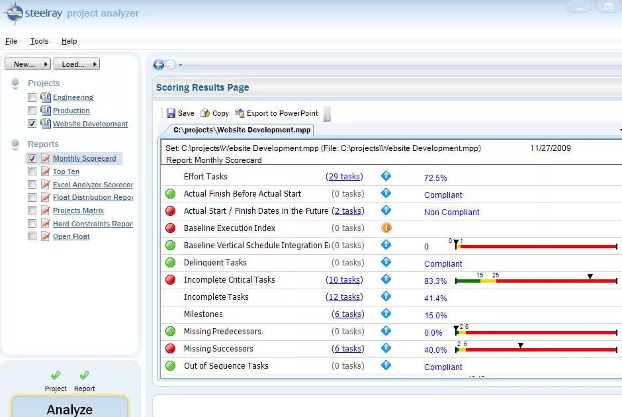
Task: Click the Copy icon in toolbar
Action: 205,113
